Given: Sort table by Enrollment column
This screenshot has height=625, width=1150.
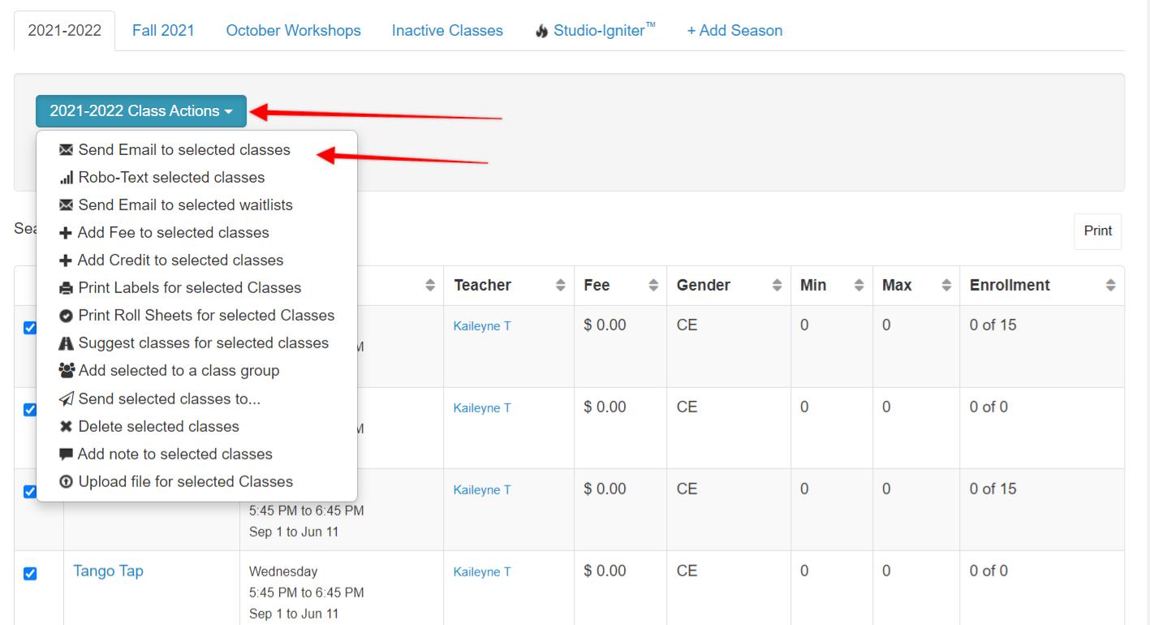Looking at the screenshot, I should tap(1110, 286).
